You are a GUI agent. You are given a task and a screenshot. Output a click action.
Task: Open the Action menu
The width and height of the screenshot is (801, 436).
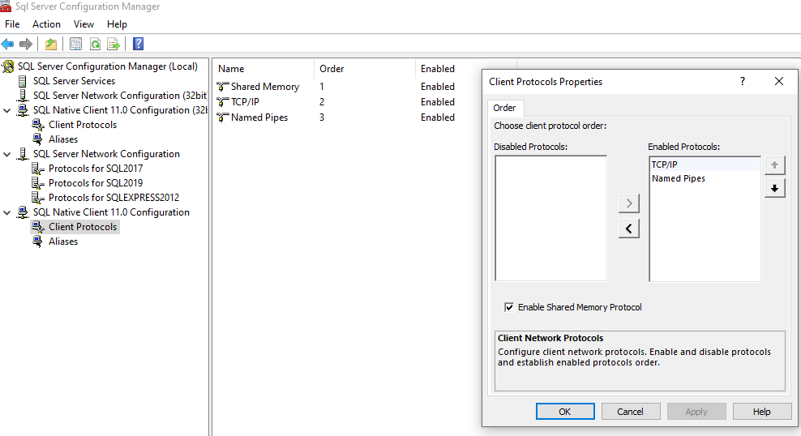pyautogui.click(x=46, y=24)
